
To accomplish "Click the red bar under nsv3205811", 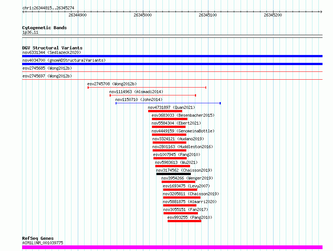I will [x=182, y=198].
